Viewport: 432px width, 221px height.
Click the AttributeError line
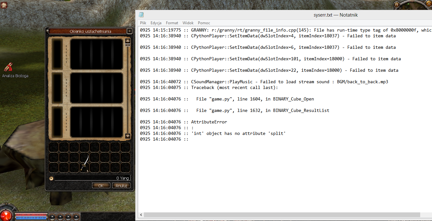[184, 122]
